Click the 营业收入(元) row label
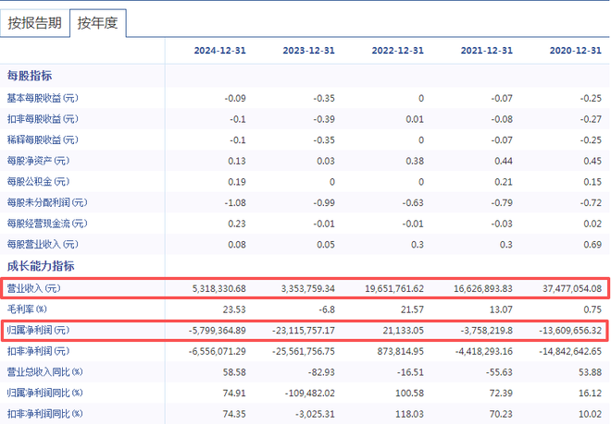The image size is (611, 424). click(x=33, y=288)
